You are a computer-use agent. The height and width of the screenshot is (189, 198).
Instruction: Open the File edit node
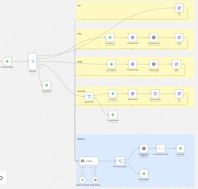179,93
